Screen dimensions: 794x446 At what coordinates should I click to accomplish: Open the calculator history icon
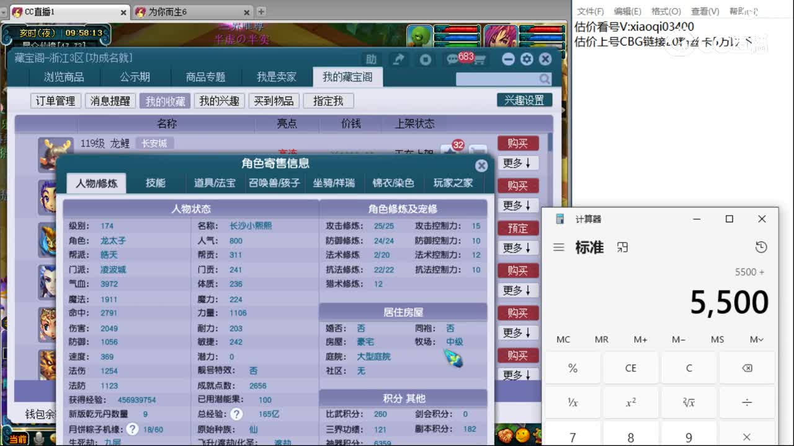(761, 247)
